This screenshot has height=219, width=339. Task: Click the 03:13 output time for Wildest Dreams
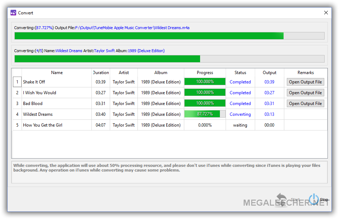[270, 114]
